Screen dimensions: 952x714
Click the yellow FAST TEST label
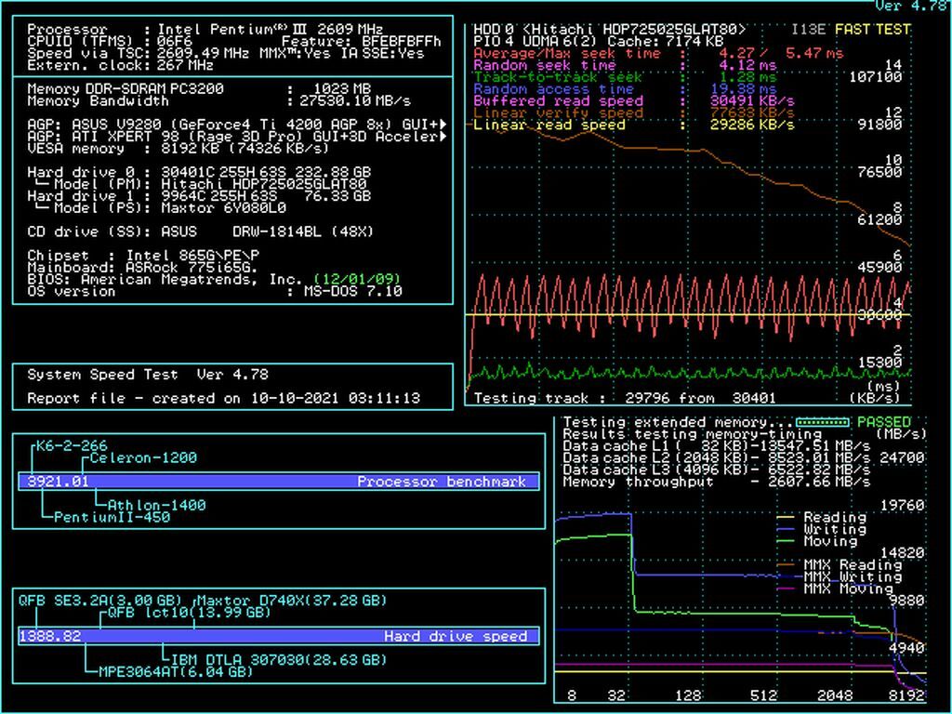[873, 29]
